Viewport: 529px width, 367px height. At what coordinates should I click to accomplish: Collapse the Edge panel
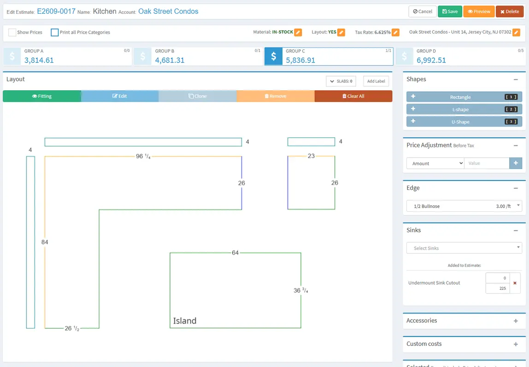516,188
